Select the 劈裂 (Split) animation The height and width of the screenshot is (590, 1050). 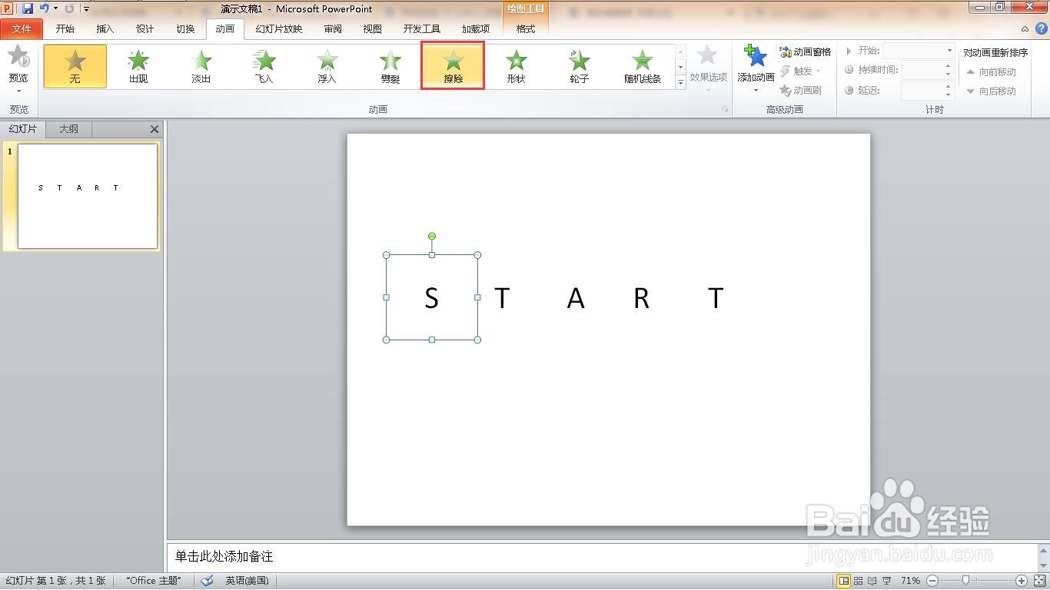[x=390, y=66]
